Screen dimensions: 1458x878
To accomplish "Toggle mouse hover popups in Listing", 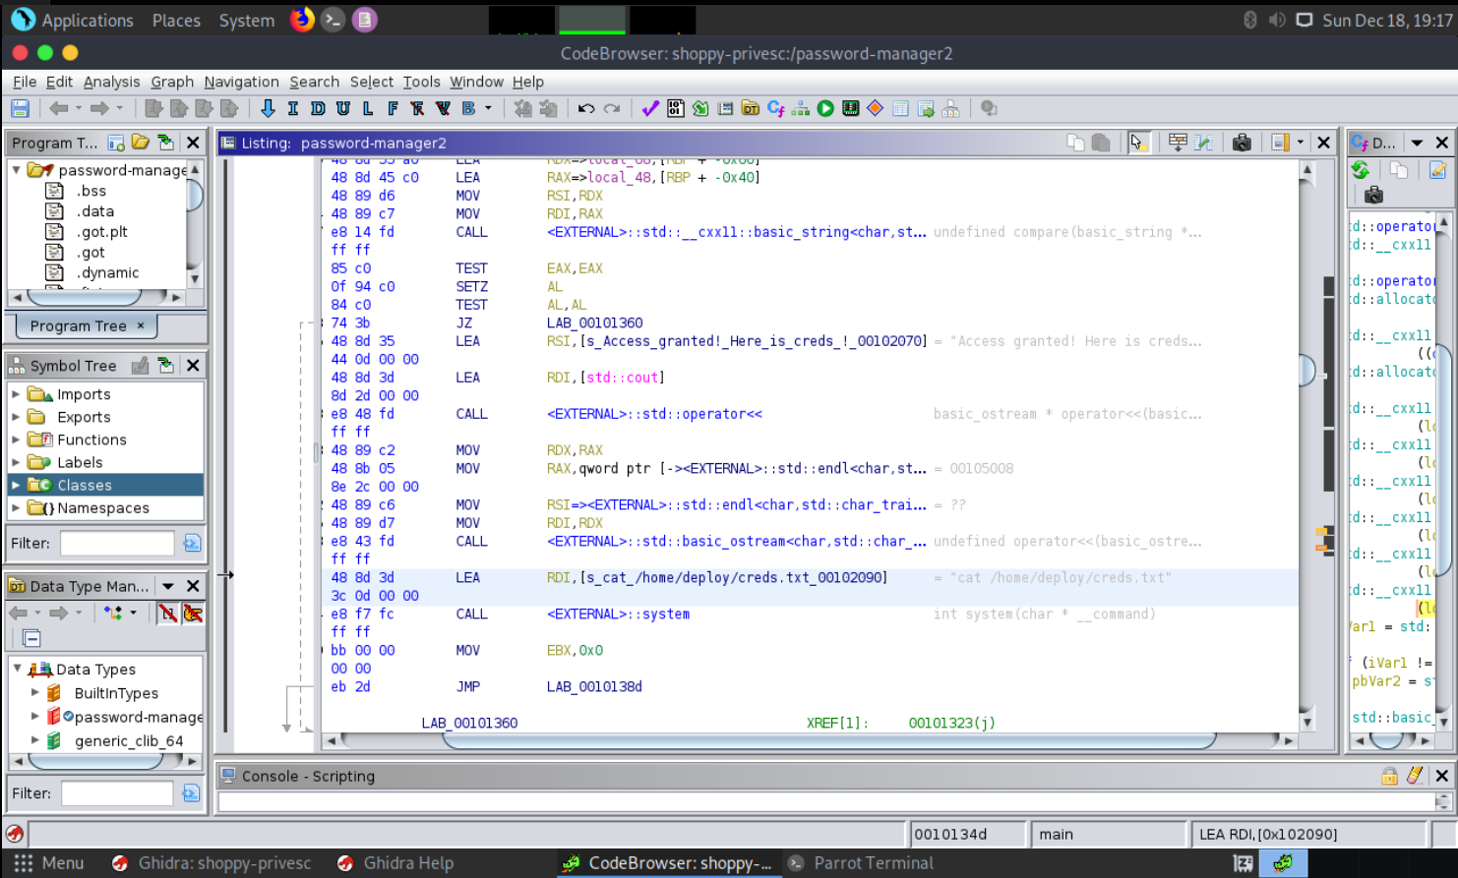I will (1137, 143).
